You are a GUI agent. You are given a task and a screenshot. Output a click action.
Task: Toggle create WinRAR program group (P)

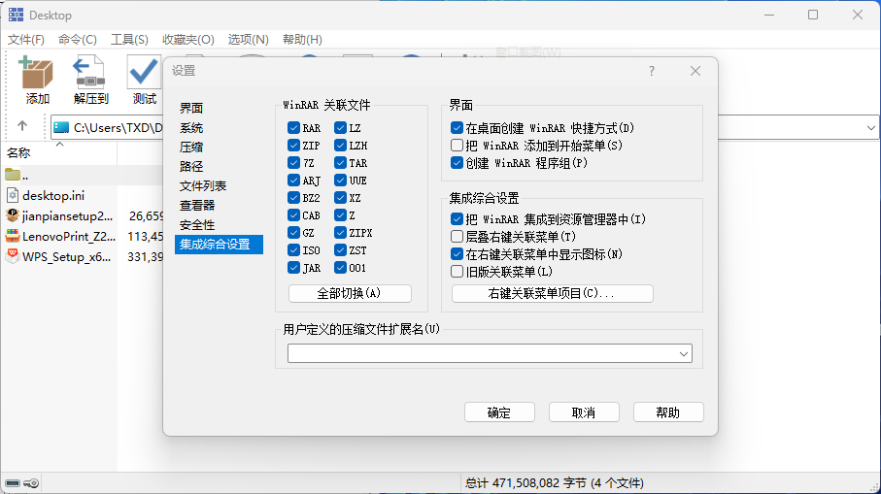(457, 163)
